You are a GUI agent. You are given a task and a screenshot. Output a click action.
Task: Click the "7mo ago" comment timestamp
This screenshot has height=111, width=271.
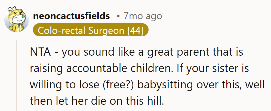pos(143,16)
